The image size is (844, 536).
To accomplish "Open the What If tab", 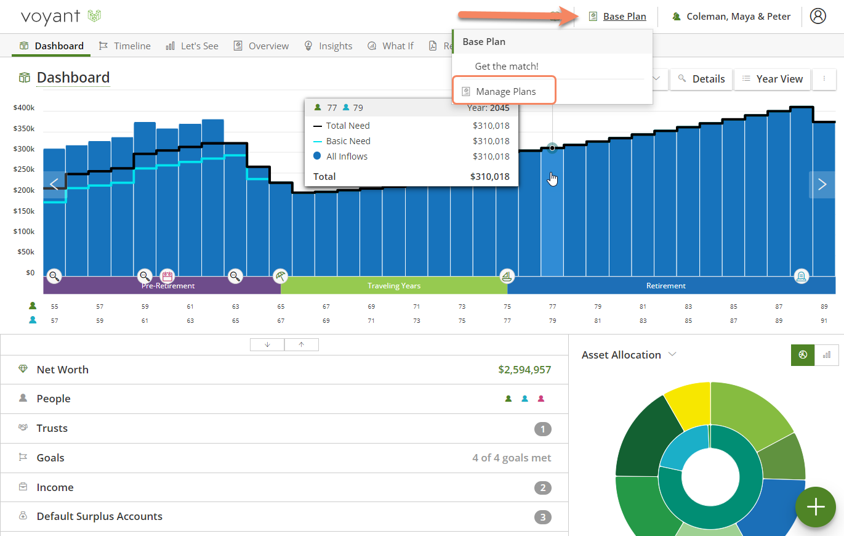I will [390, 46].
